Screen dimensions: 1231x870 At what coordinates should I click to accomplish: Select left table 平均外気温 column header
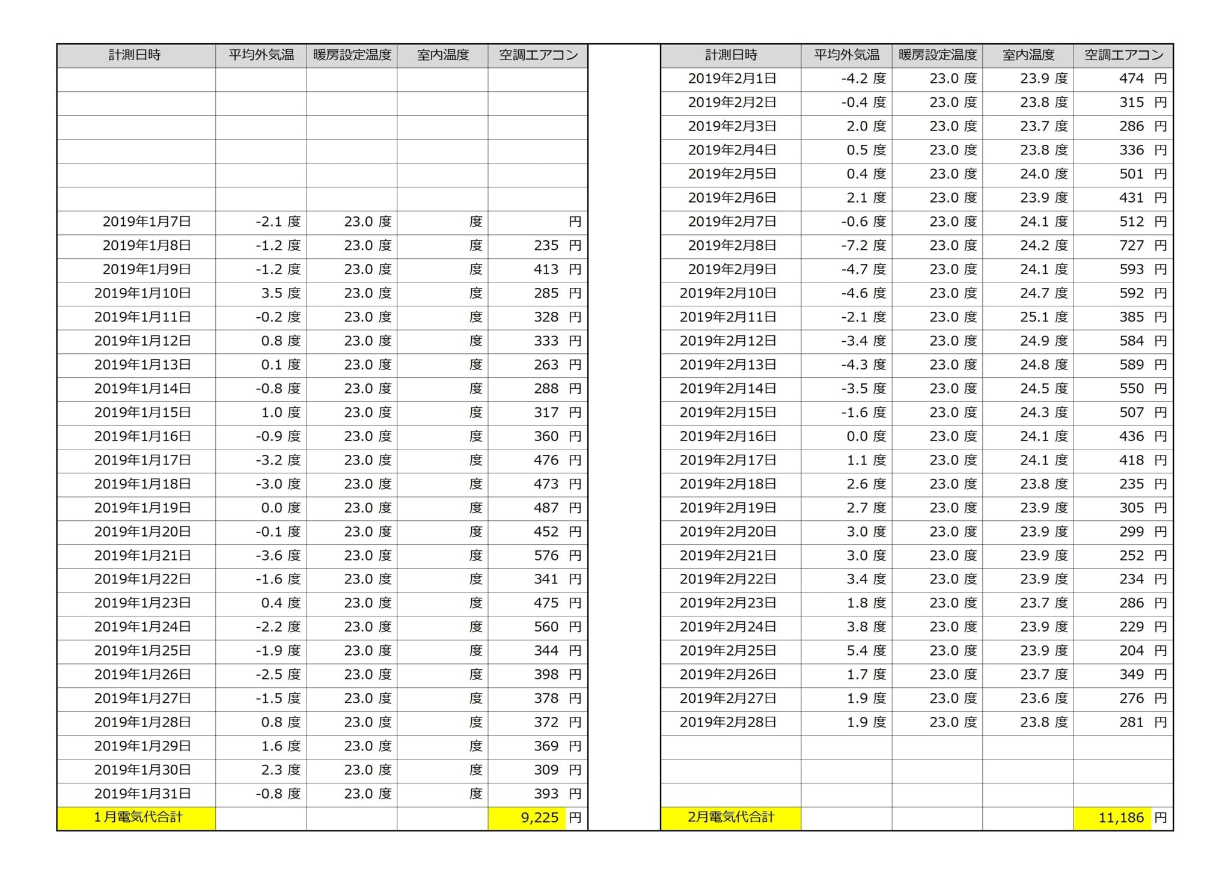(261, 55)
